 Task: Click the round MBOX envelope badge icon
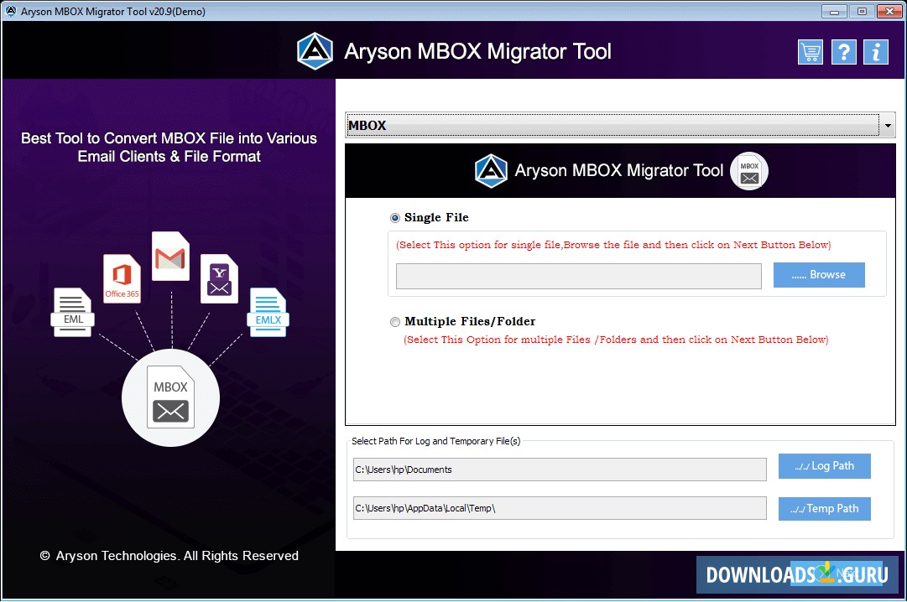tap(749, 171)
